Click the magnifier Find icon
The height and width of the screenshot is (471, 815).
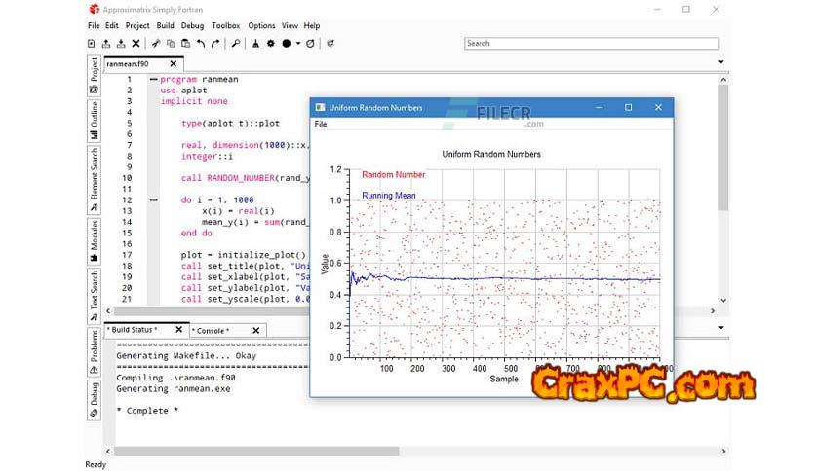(236, 44)
